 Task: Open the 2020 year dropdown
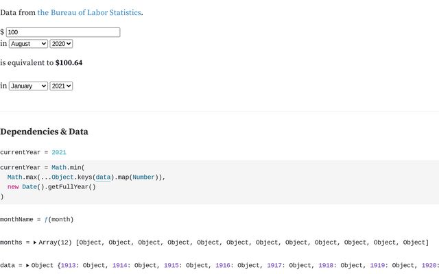click(x=61, y=44)
